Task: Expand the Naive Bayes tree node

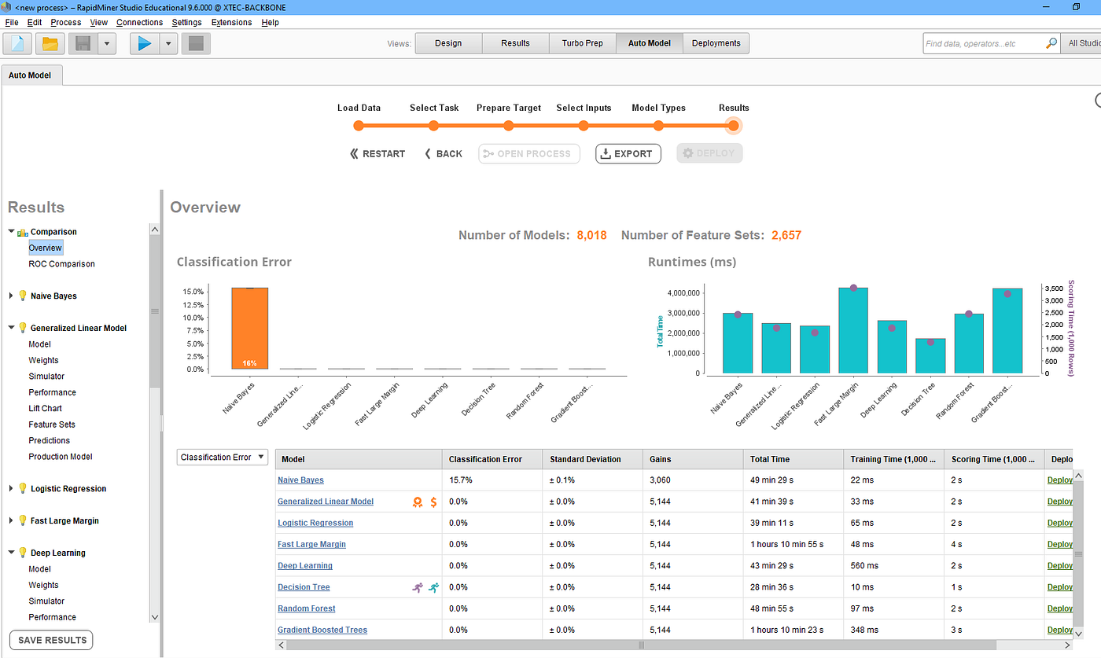Action: [x=11, y=296]
